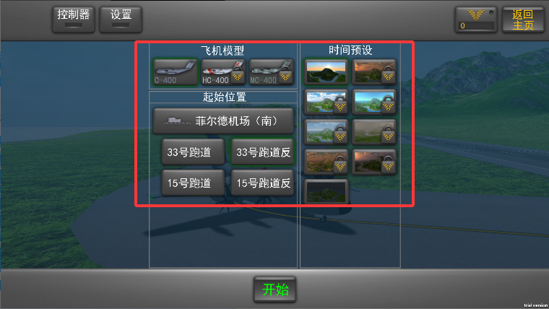Viewport: 549px width, 309px height.
Task: Select the locked cloudy daytime preset
Action: 326,103
